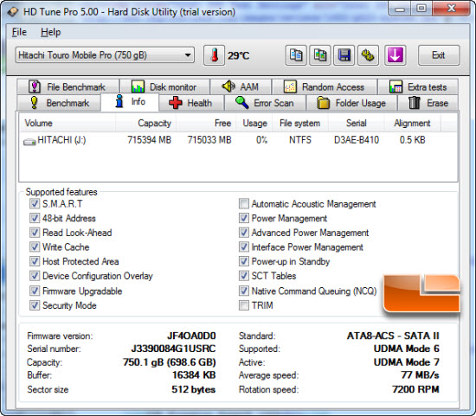Switch to the Health tab
The image size is (476, 416).
(191, 103)
